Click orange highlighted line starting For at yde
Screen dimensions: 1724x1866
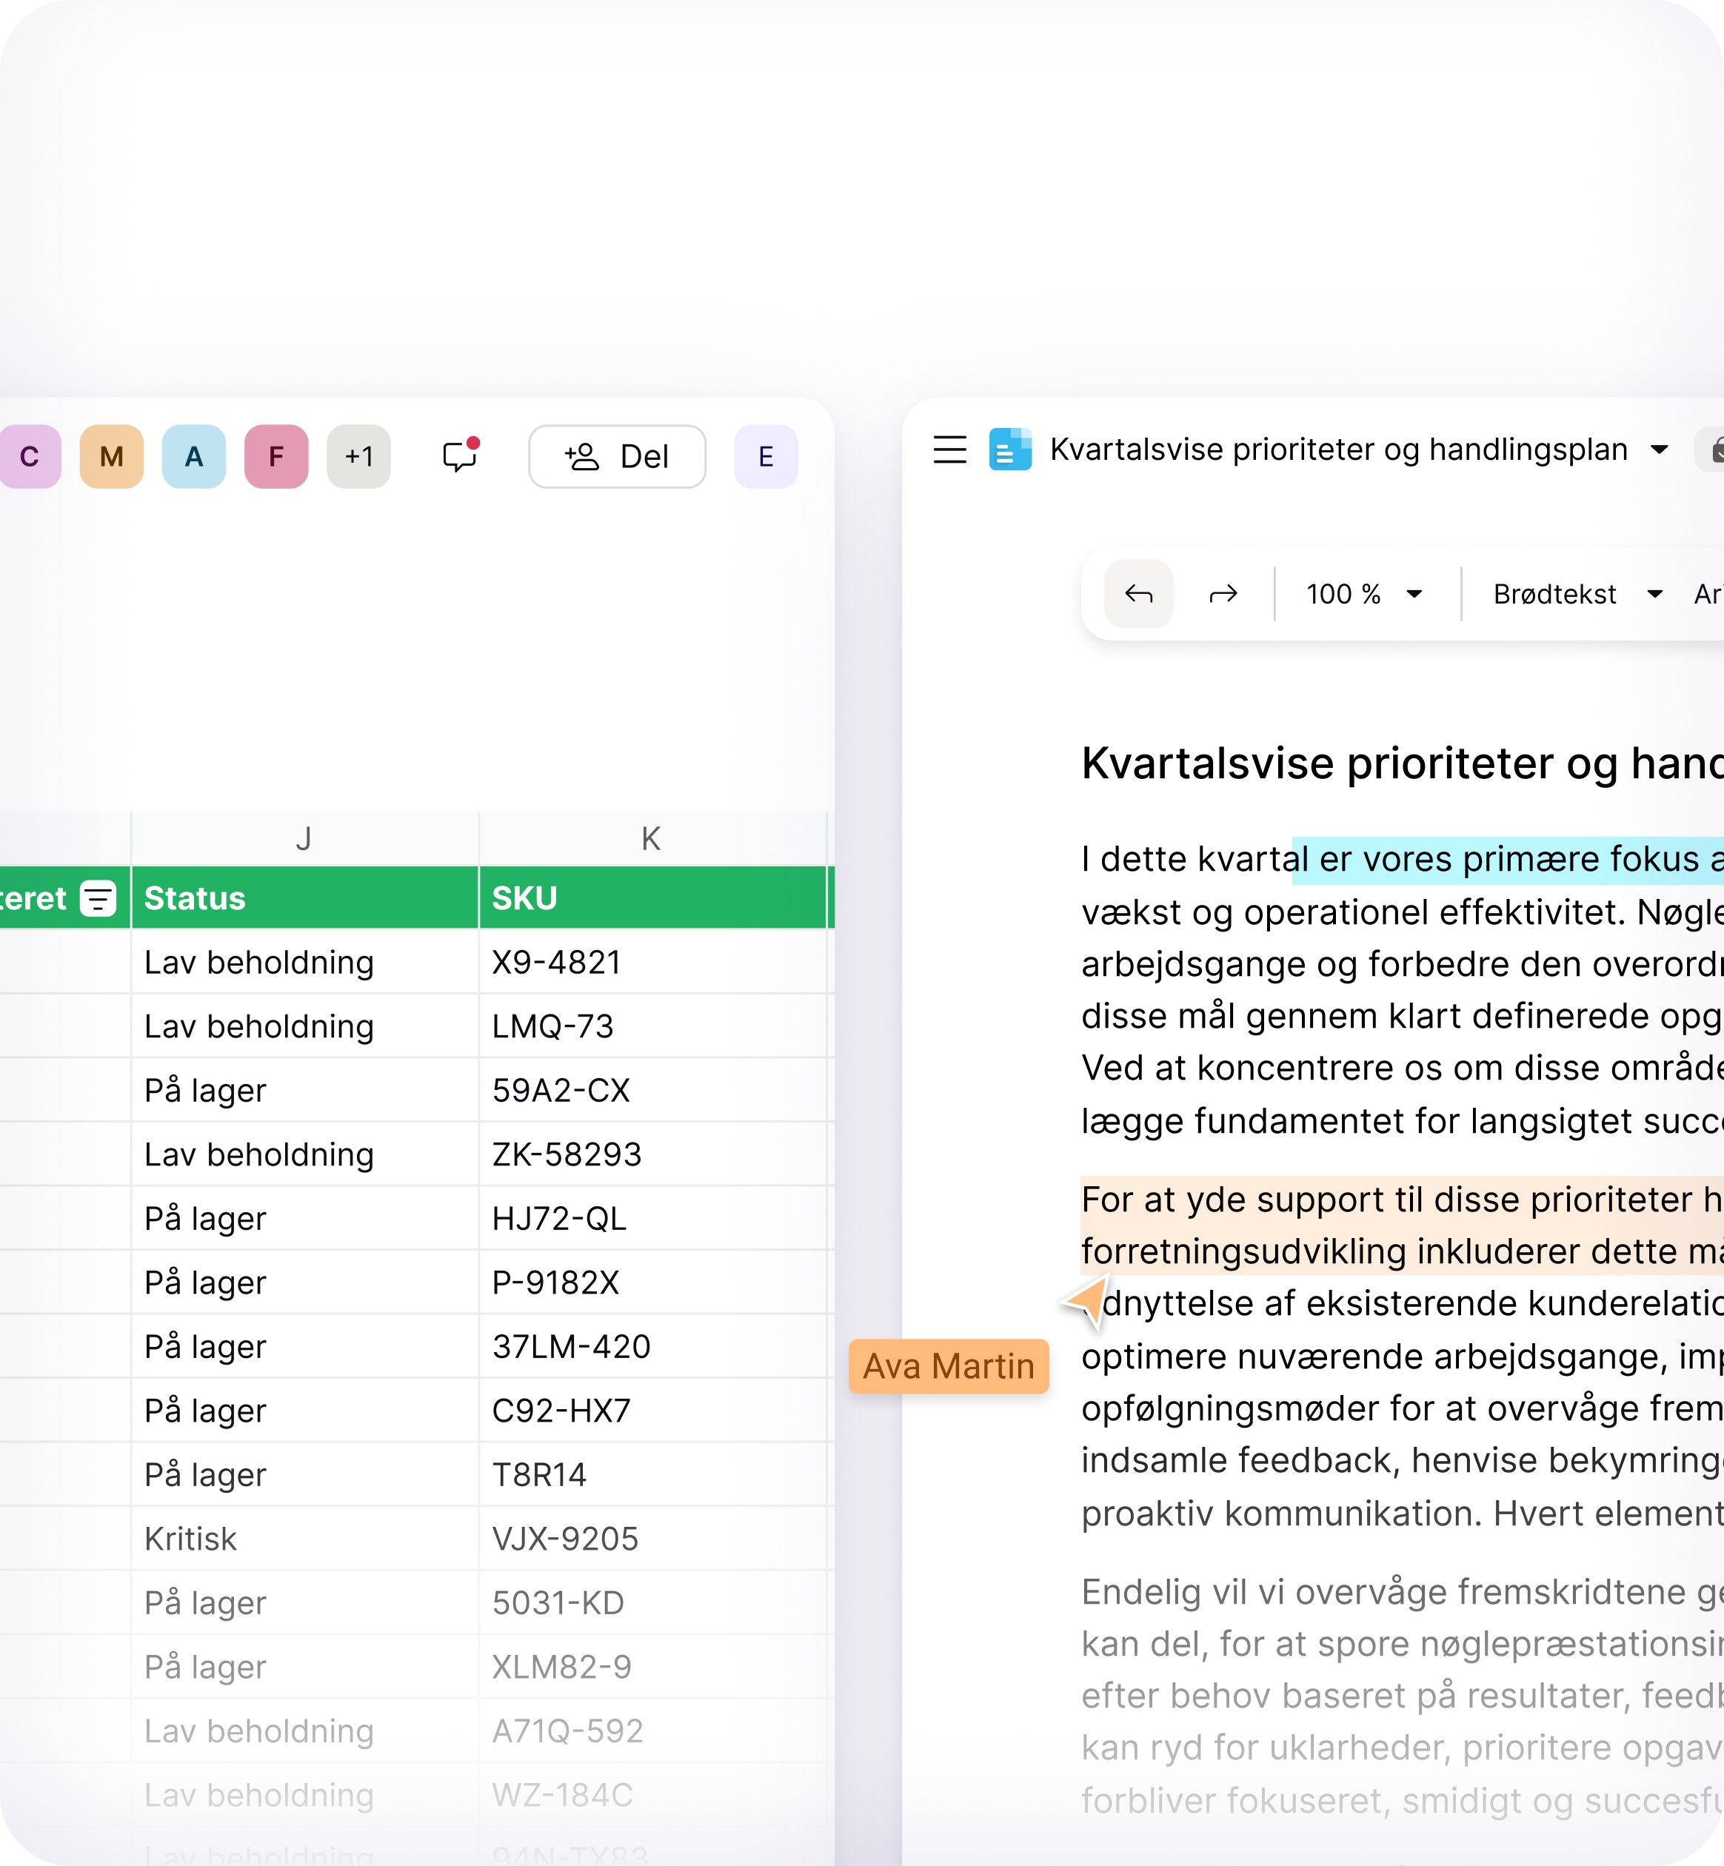pos(1402,1200)
